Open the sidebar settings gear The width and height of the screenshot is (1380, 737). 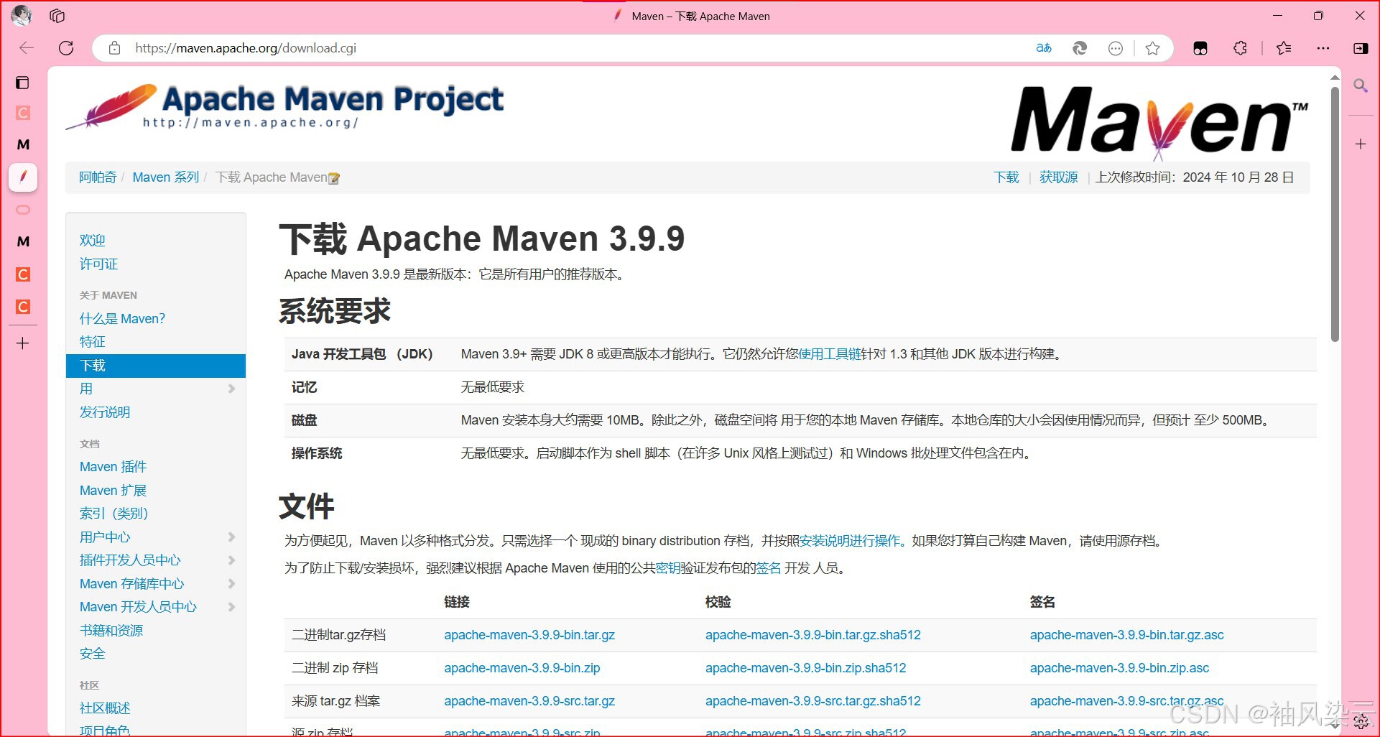tap(1361, 722)
